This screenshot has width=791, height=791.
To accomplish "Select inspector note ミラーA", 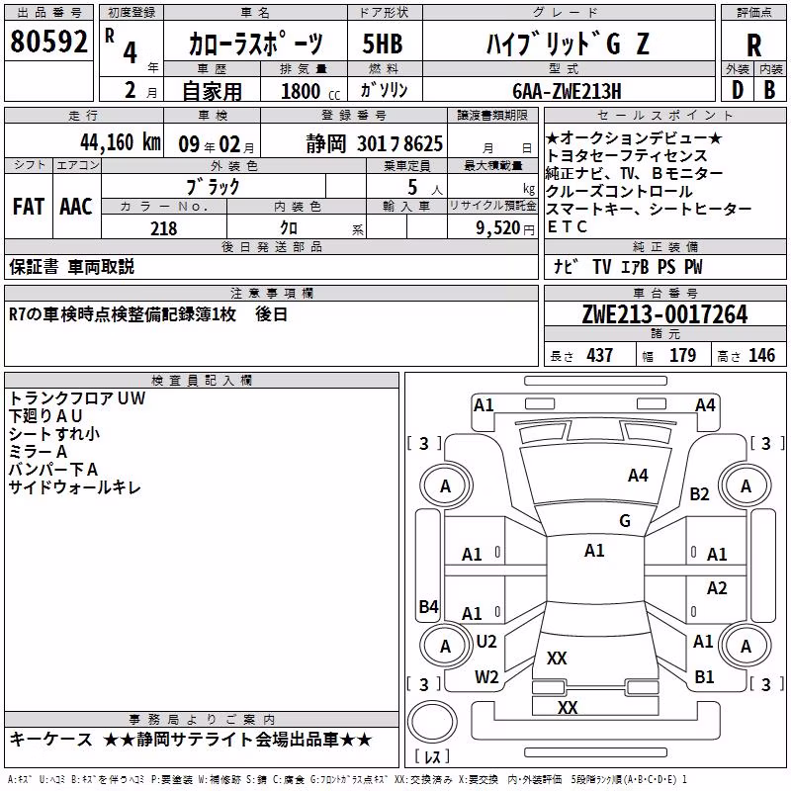I will click(x=38, y=452).
